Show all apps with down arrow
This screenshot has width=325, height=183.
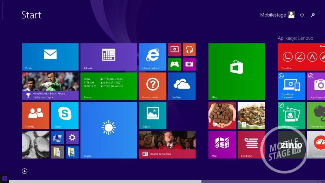[24, 171]
